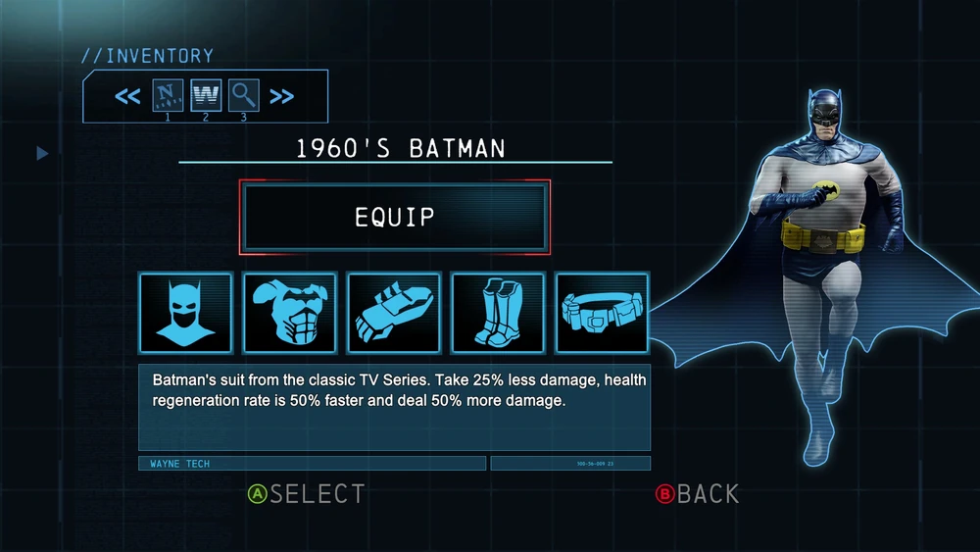
Task: Click the suit description text panel
Action: [394, 408]
